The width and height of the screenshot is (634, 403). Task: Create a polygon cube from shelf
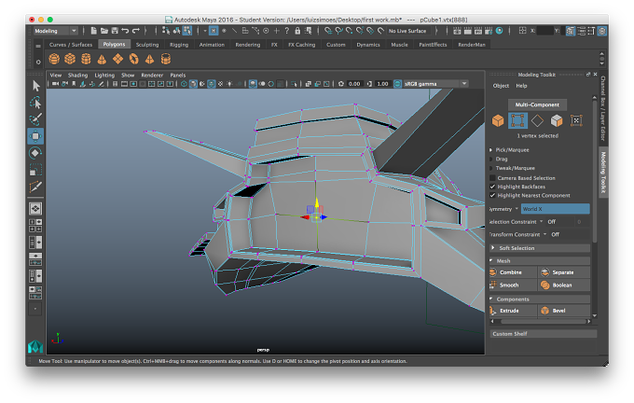pos(70,59)
